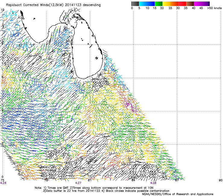223x196 pixels.
Task: Click the red 30–35 knot legend segment
Action: coord(182,4)
